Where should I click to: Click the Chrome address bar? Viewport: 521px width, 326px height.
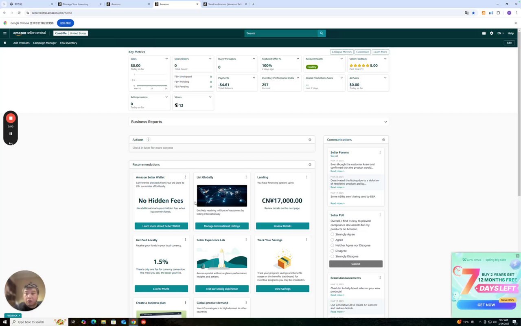pyautogui.click(x=244, y=13)
